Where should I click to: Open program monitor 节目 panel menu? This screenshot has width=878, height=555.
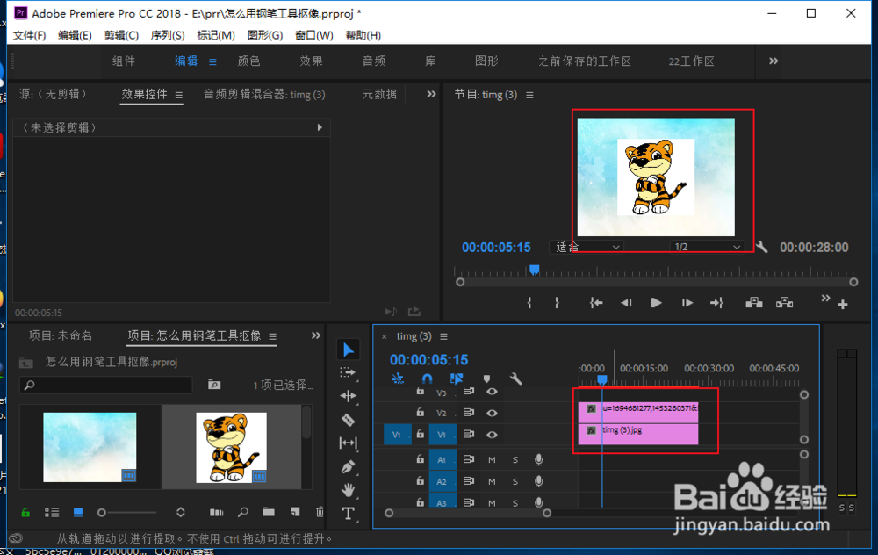529,95
